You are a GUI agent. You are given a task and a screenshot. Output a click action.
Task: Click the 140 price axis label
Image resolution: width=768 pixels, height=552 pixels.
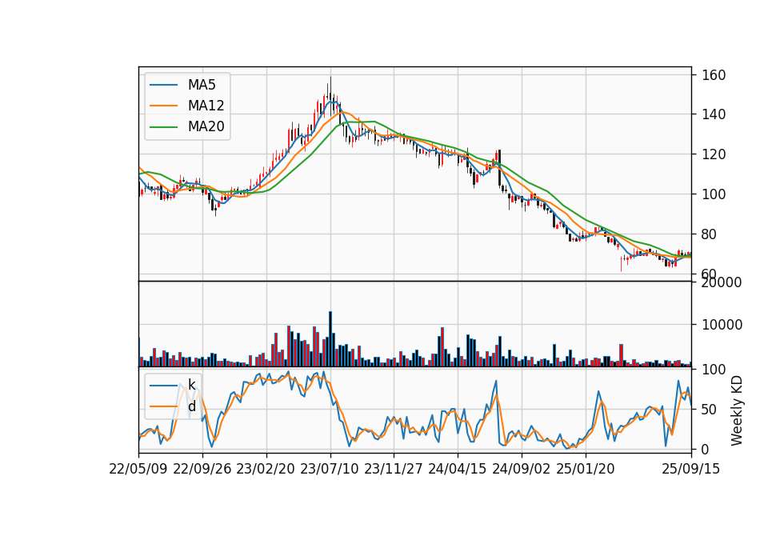pyautogui.click(x=714, y=114)
